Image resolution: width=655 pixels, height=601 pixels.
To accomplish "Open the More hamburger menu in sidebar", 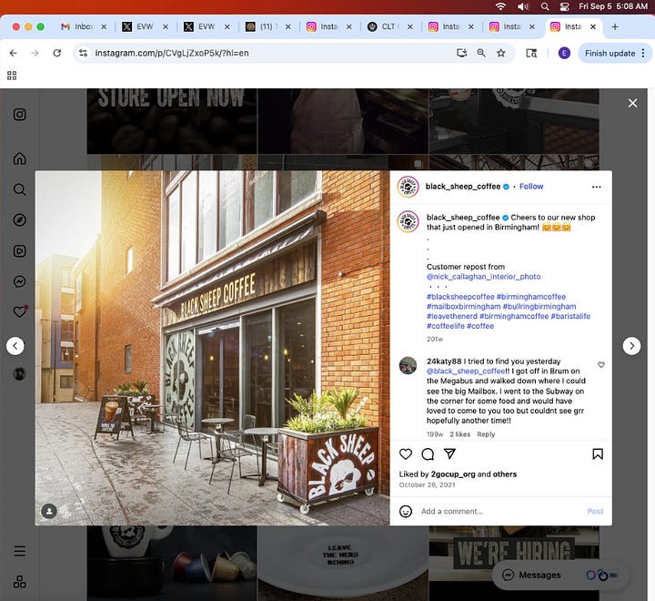I will coord(20,551).
